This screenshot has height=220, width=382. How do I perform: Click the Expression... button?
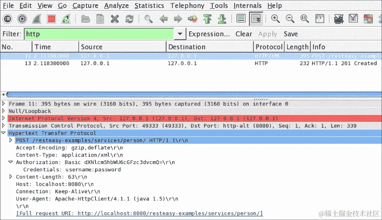209,34
